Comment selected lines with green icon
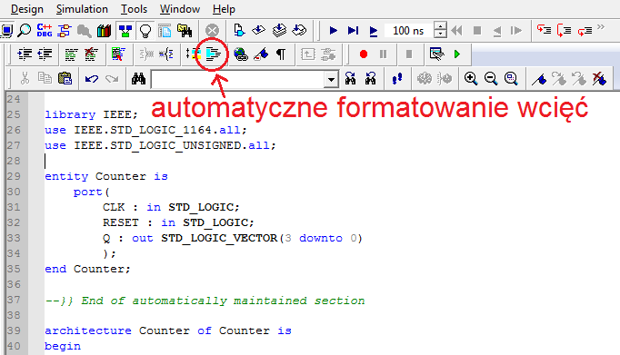This screenshot has width=620, height=355. 71,54
